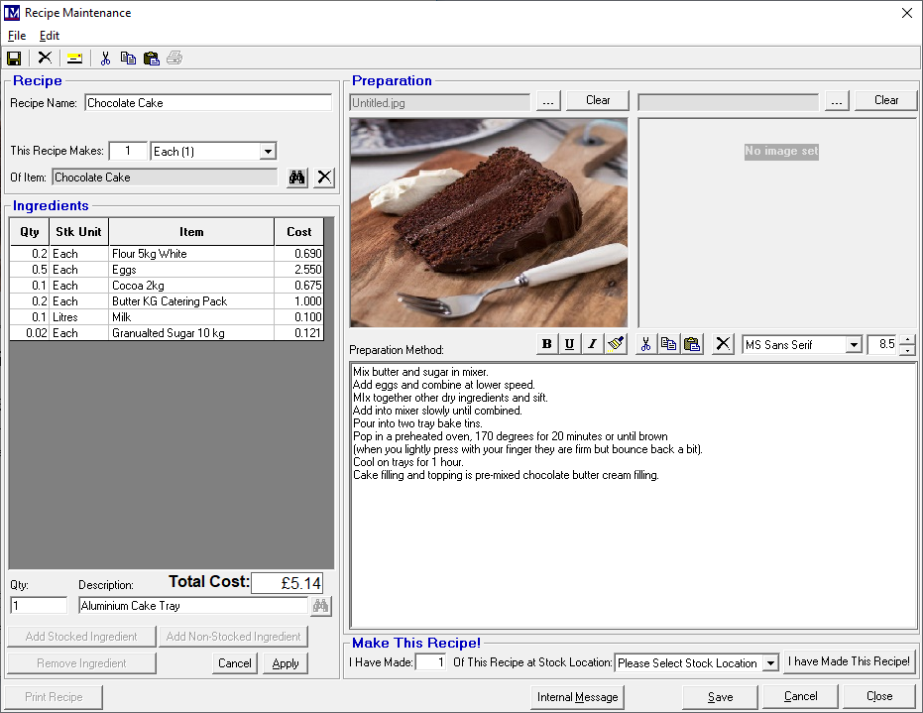Click the I have Made This Recipe! button

(849, 661)
